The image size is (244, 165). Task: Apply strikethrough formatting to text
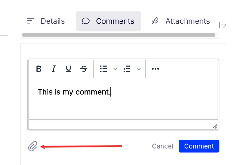84,69
